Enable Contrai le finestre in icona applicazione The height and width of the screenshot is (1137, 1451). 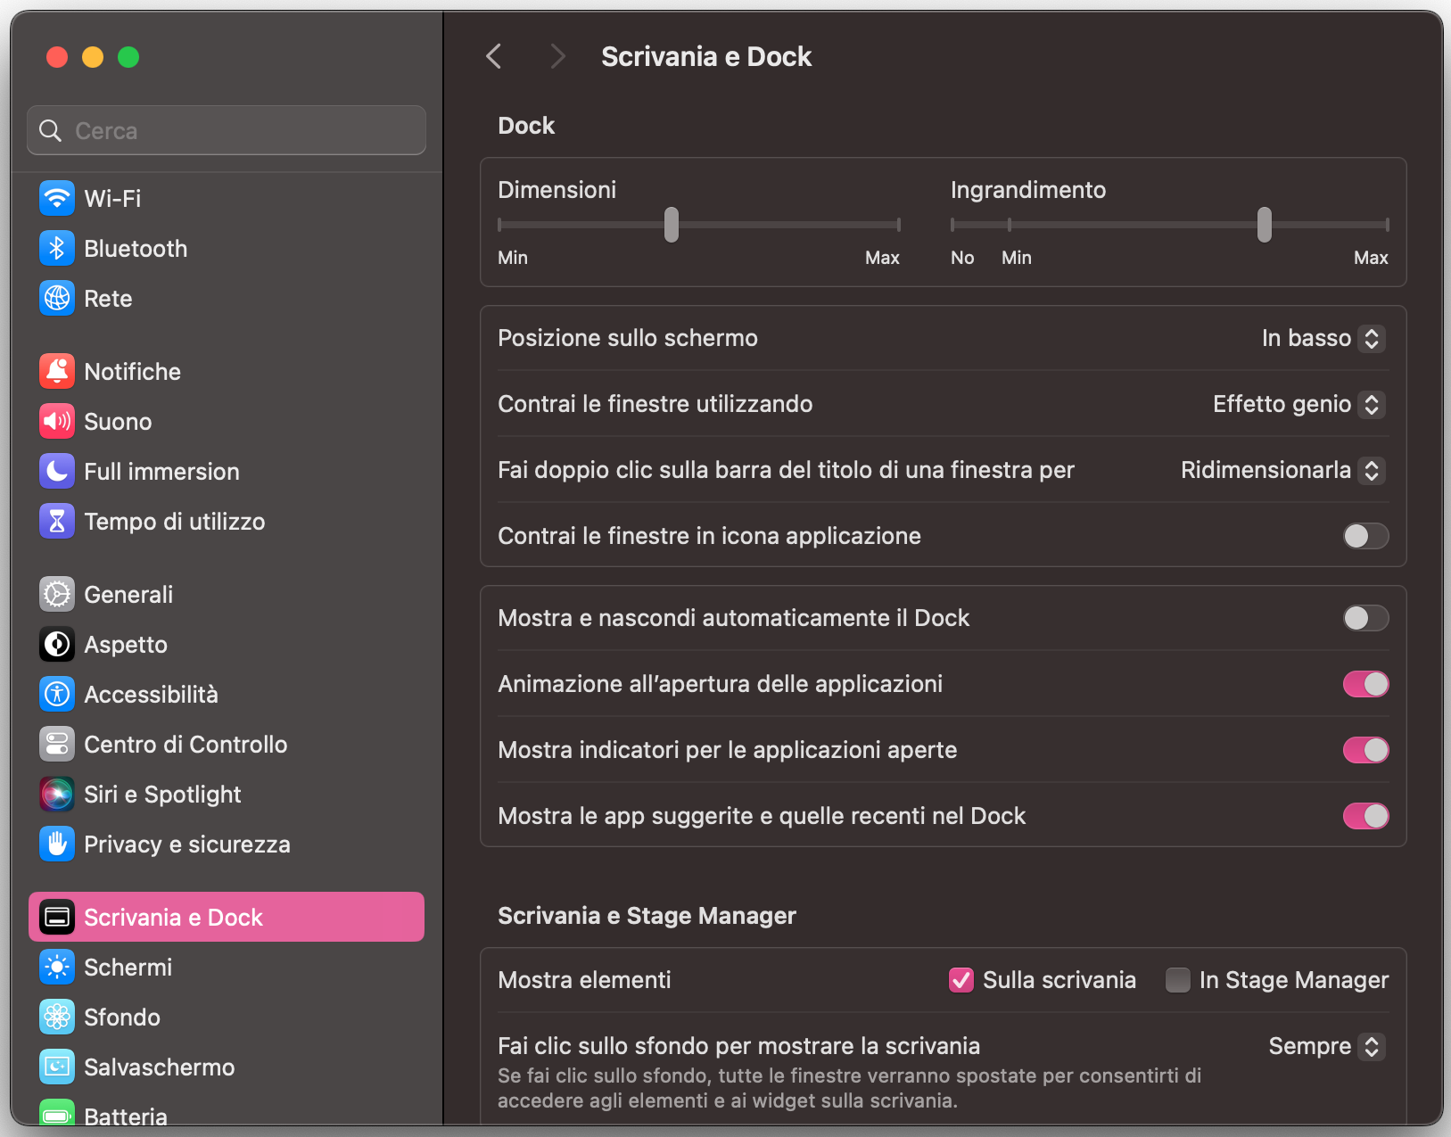[x=1364, y=536]
